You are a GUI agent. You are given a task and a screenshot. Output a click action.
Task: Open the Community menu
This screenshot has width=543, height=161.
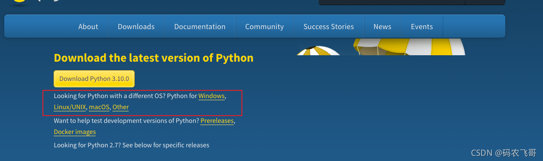point(264,27)
